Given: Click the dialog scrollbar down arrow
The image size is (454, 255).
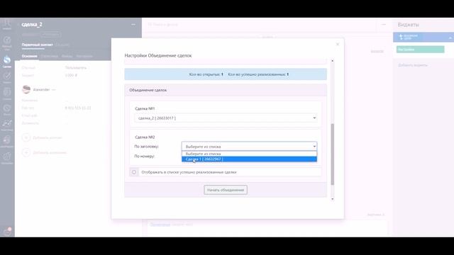Looking at the screenshot, I should pyautogui.click(x=333, y=199).
